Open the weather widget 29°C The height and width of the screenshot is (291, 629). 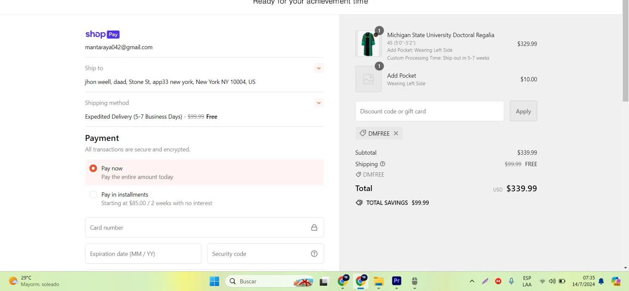[34, 281]
